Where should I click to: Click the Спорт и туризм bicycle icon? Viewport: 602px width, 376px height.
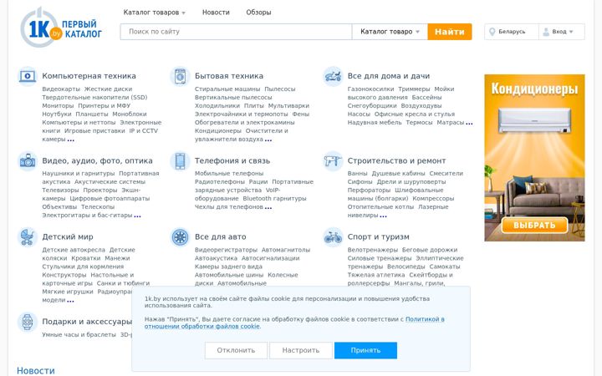point(333,236)
